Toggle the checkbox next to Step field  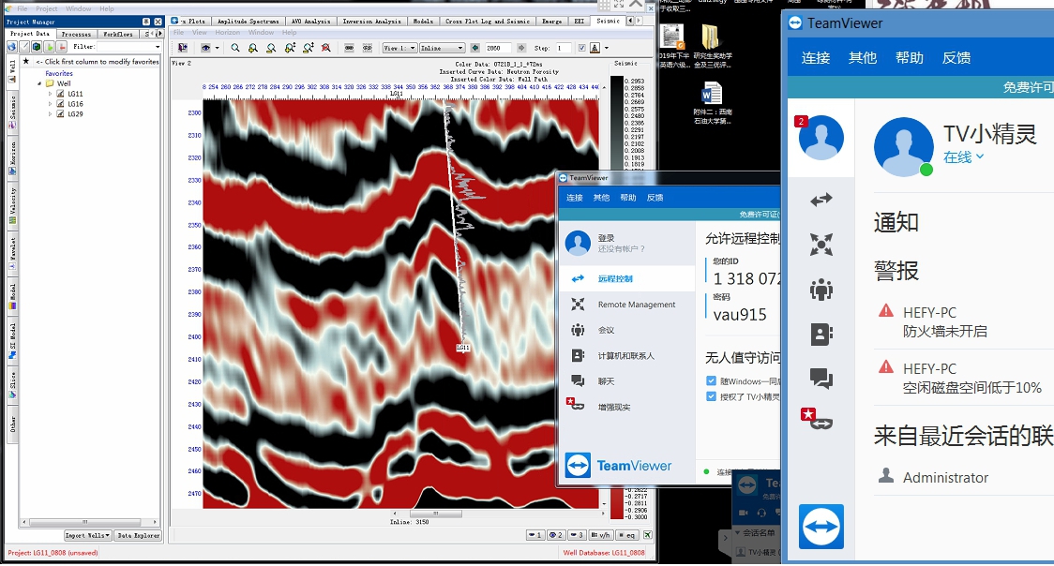click(x=580, y=48)
